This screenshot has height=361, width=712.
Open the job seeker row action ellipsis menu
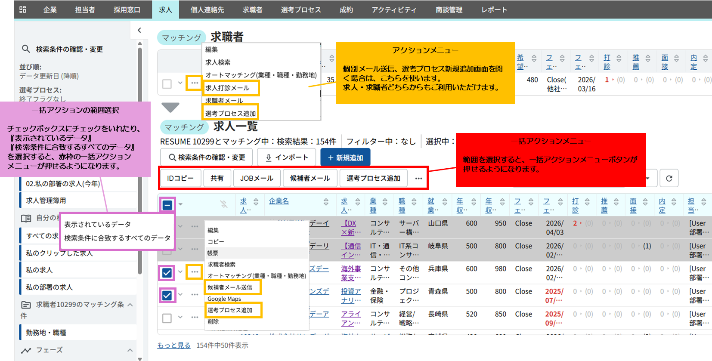[x=195, y=83]
